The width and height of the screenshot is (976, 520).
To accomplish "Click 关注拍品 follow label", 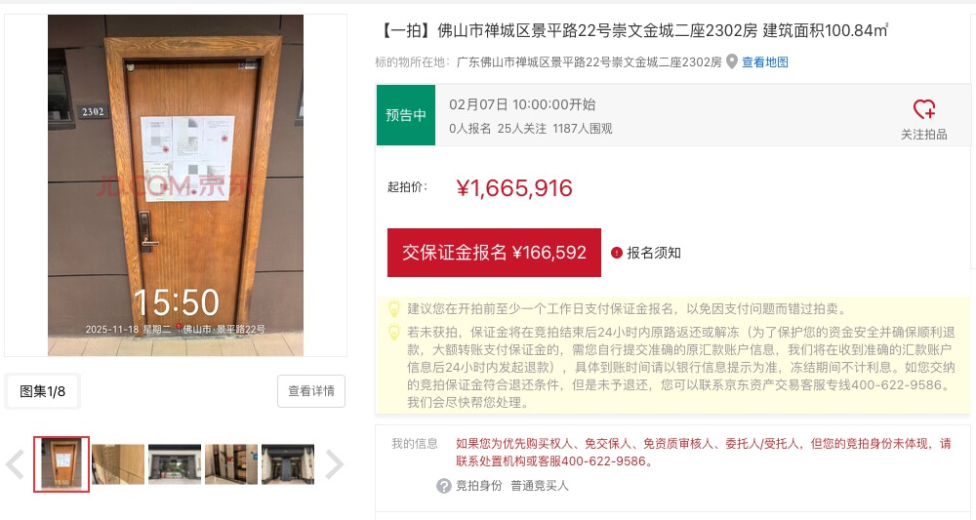I will click(x=924, y=135).
